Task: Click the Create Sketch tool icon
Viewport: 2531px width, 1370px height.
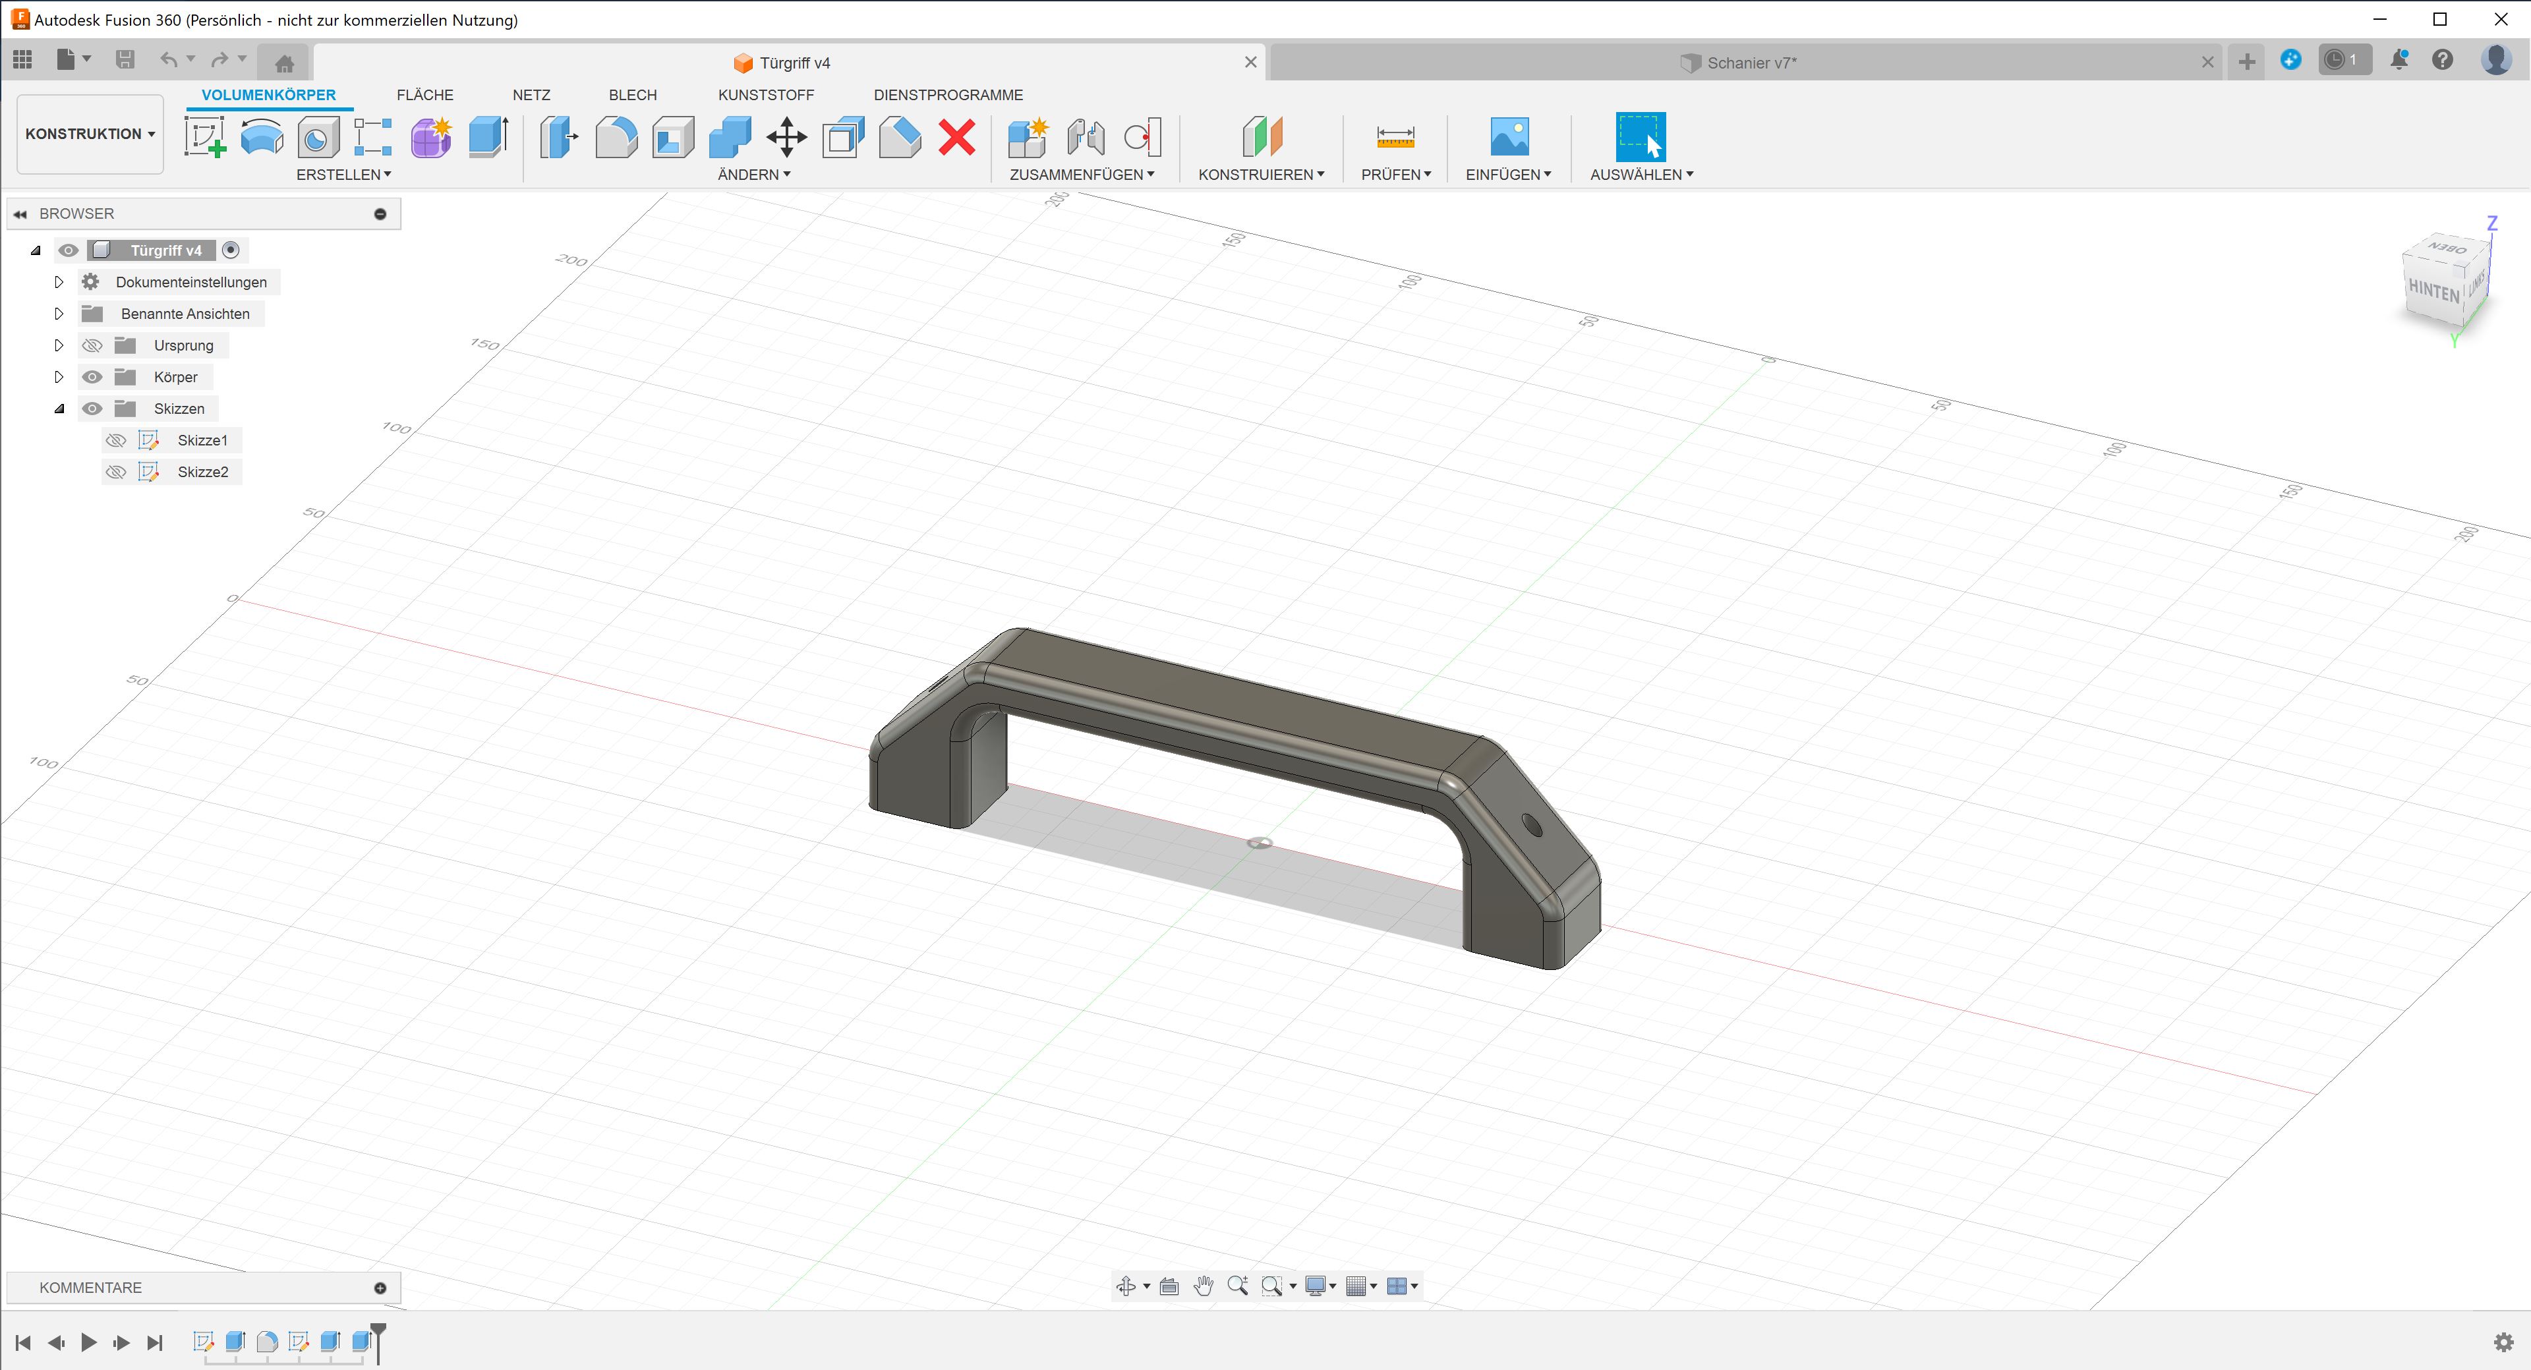Action: 204,136
